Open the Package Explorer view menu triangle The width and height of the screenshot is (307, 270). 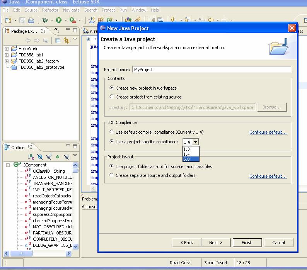[x=75, y=39]
